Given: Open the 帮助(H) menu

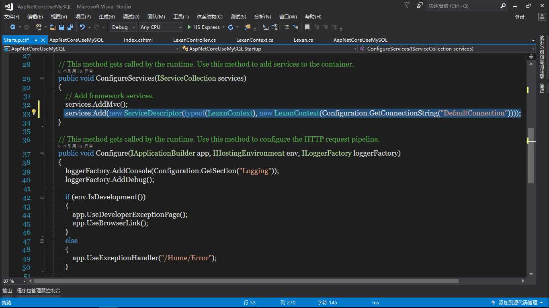Looking at the screenshot, I should tap(313, 17).
